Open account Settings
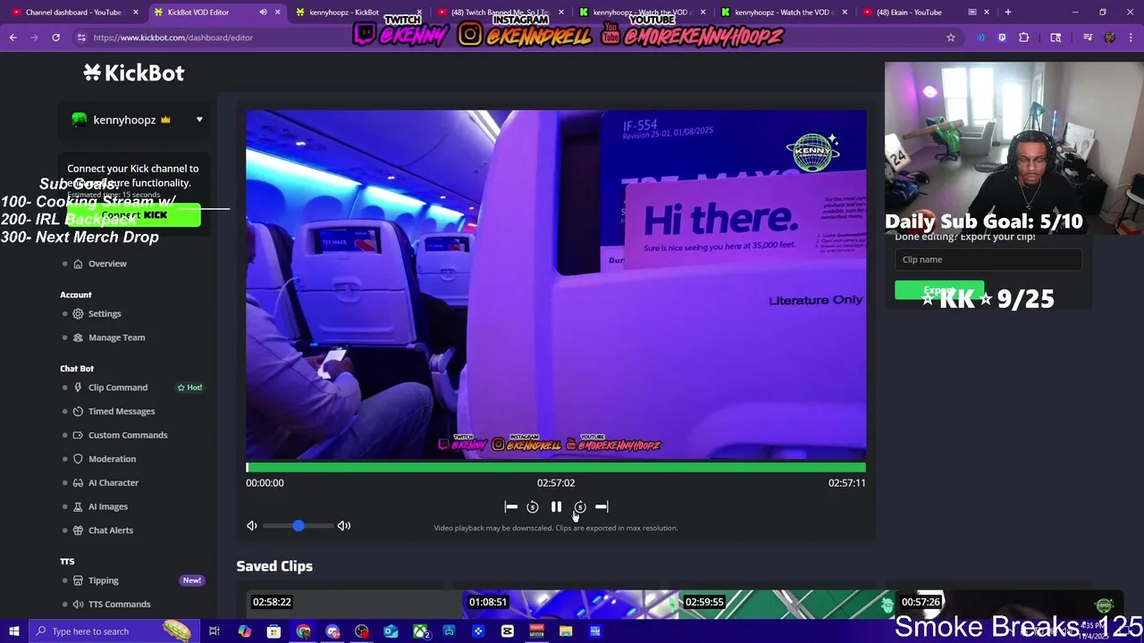Screen dimensions: 1144x643 (105, 313)
